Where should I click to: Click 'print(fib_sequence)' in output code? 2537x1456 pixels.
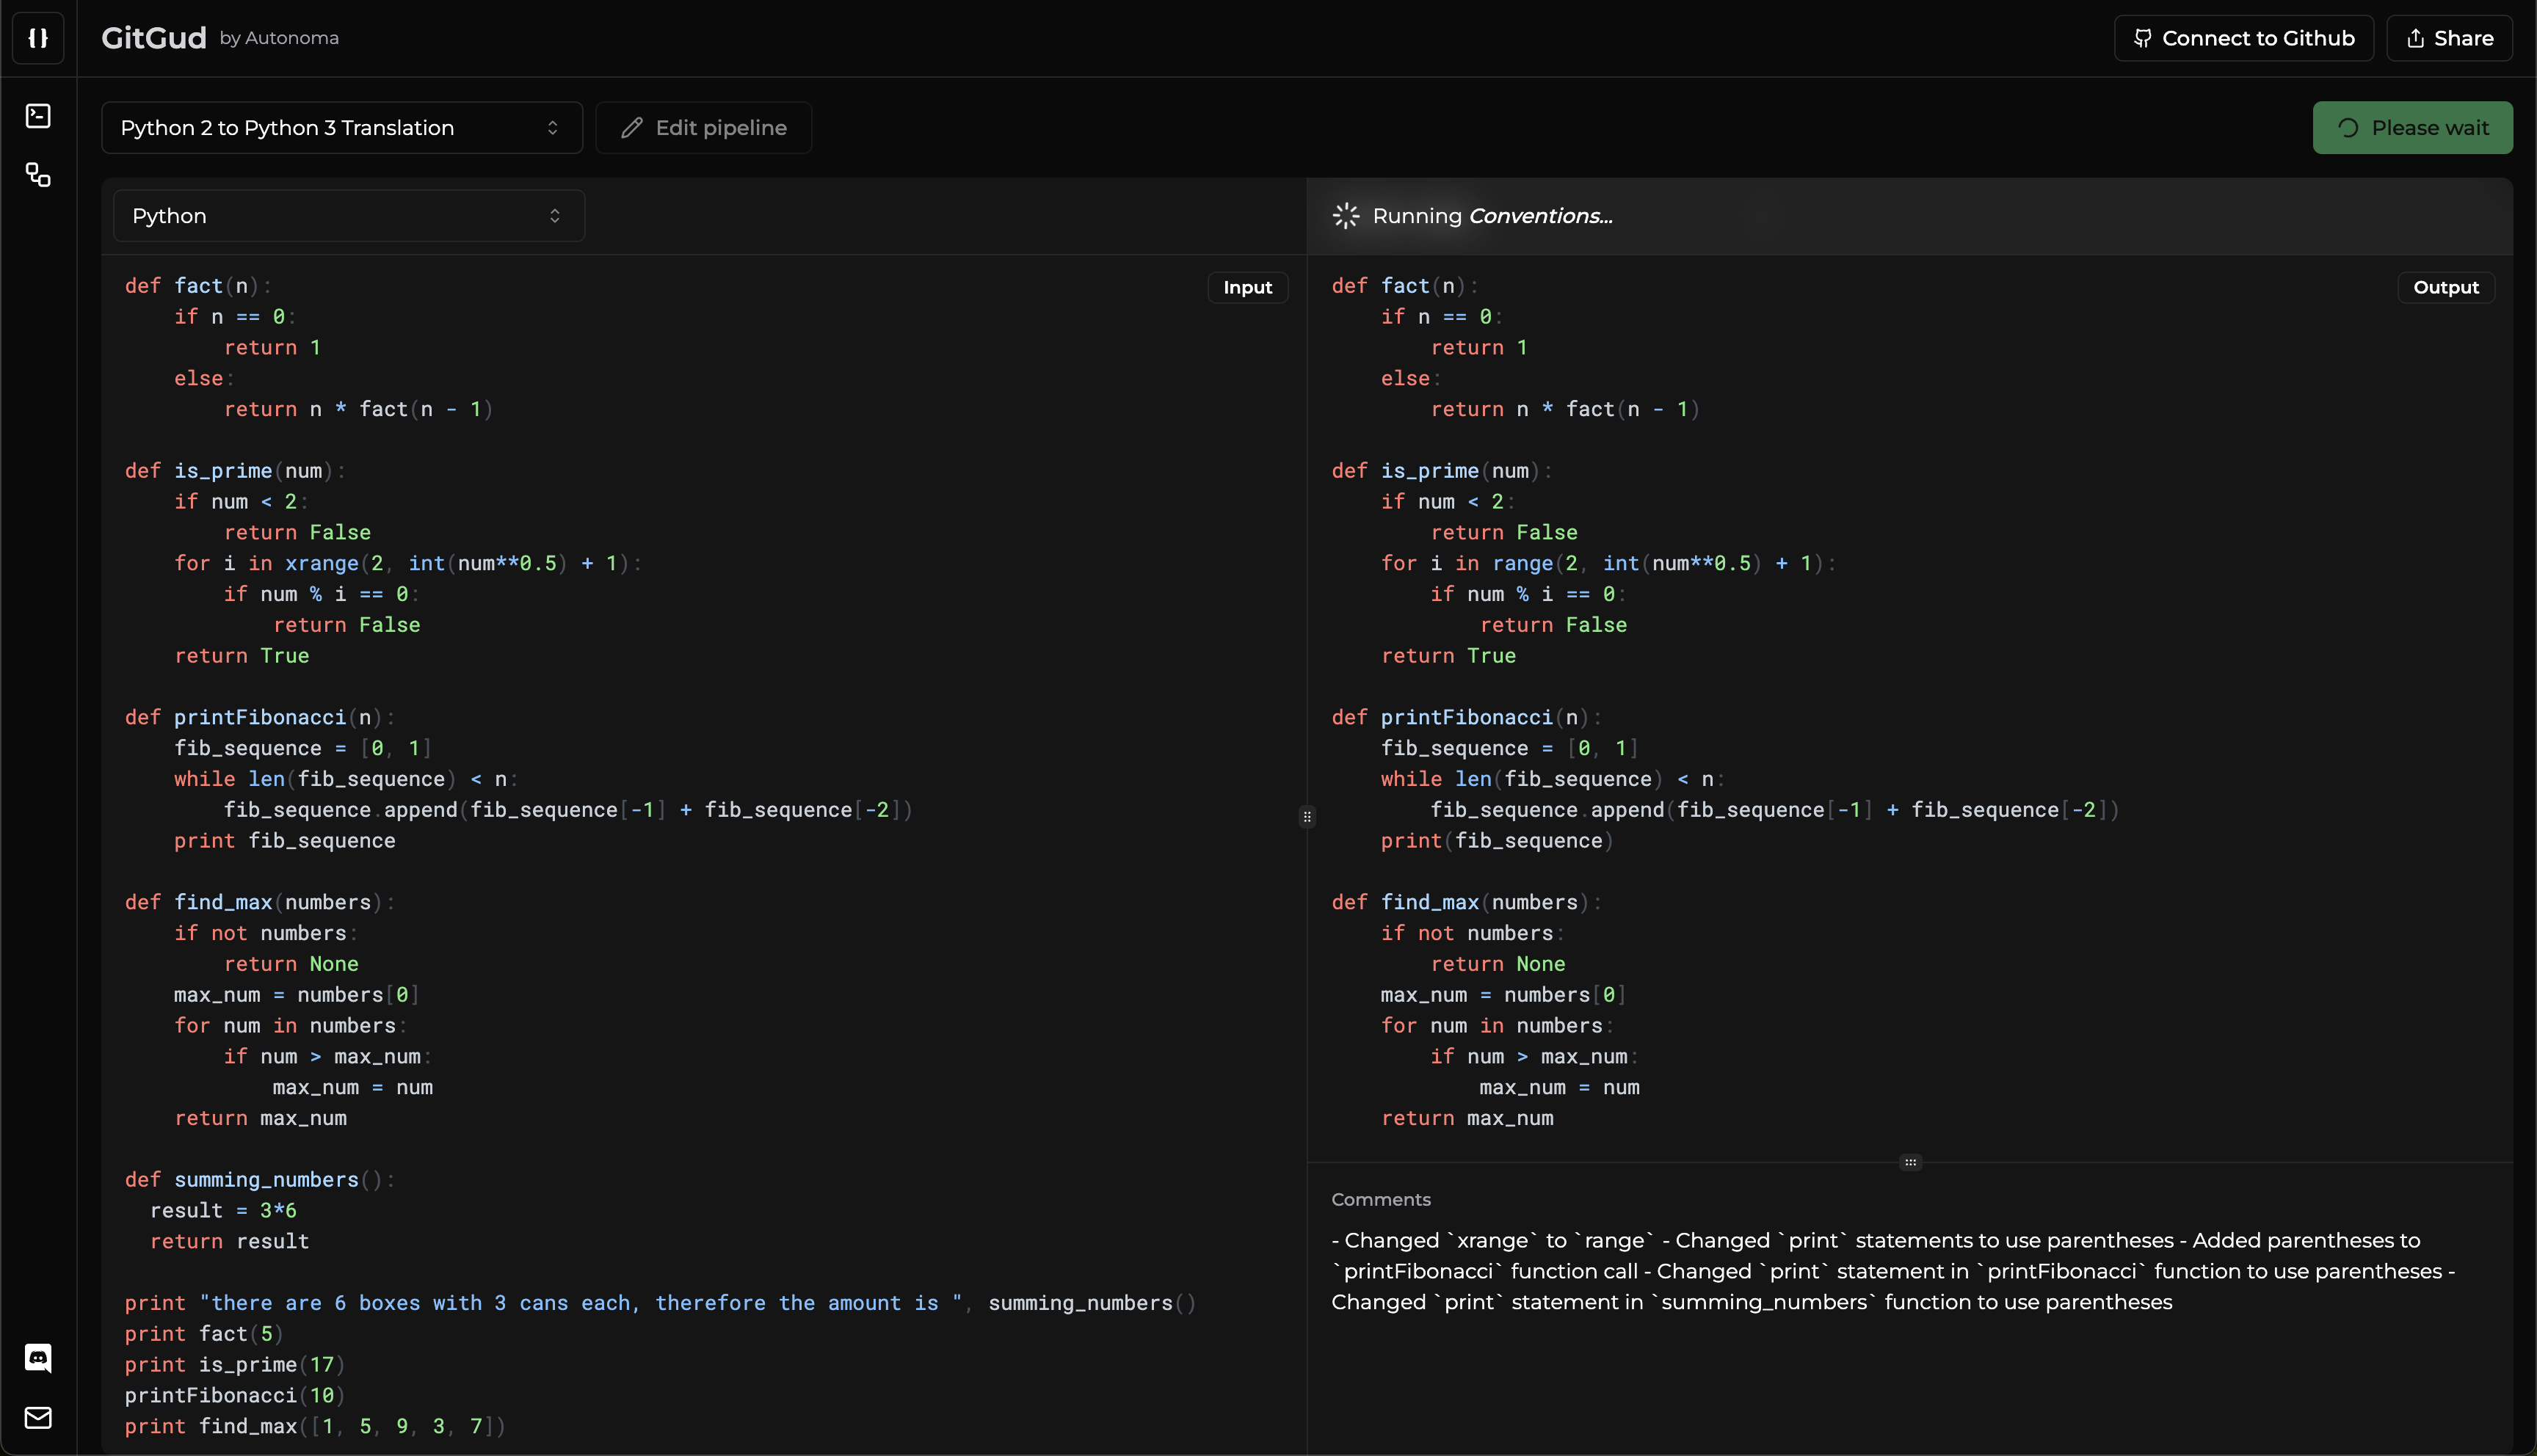tap(1497, 841)
